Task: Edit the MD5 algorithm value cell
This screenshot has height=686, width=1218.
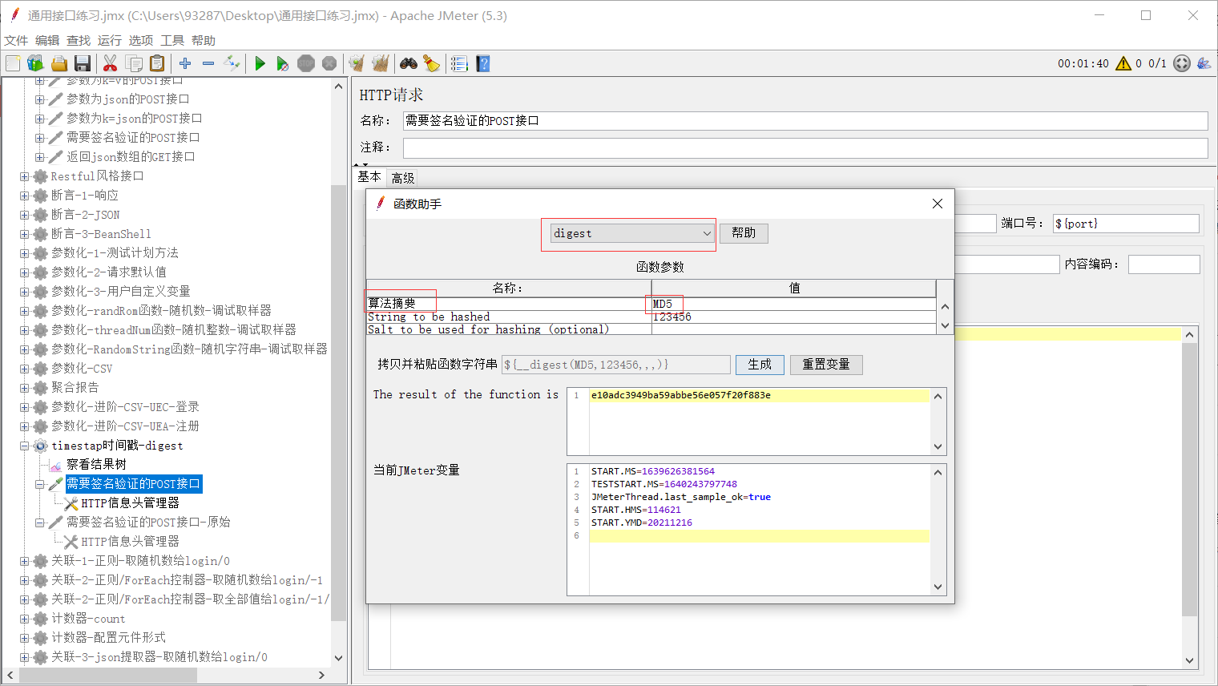Action: [x=793, y=304]
